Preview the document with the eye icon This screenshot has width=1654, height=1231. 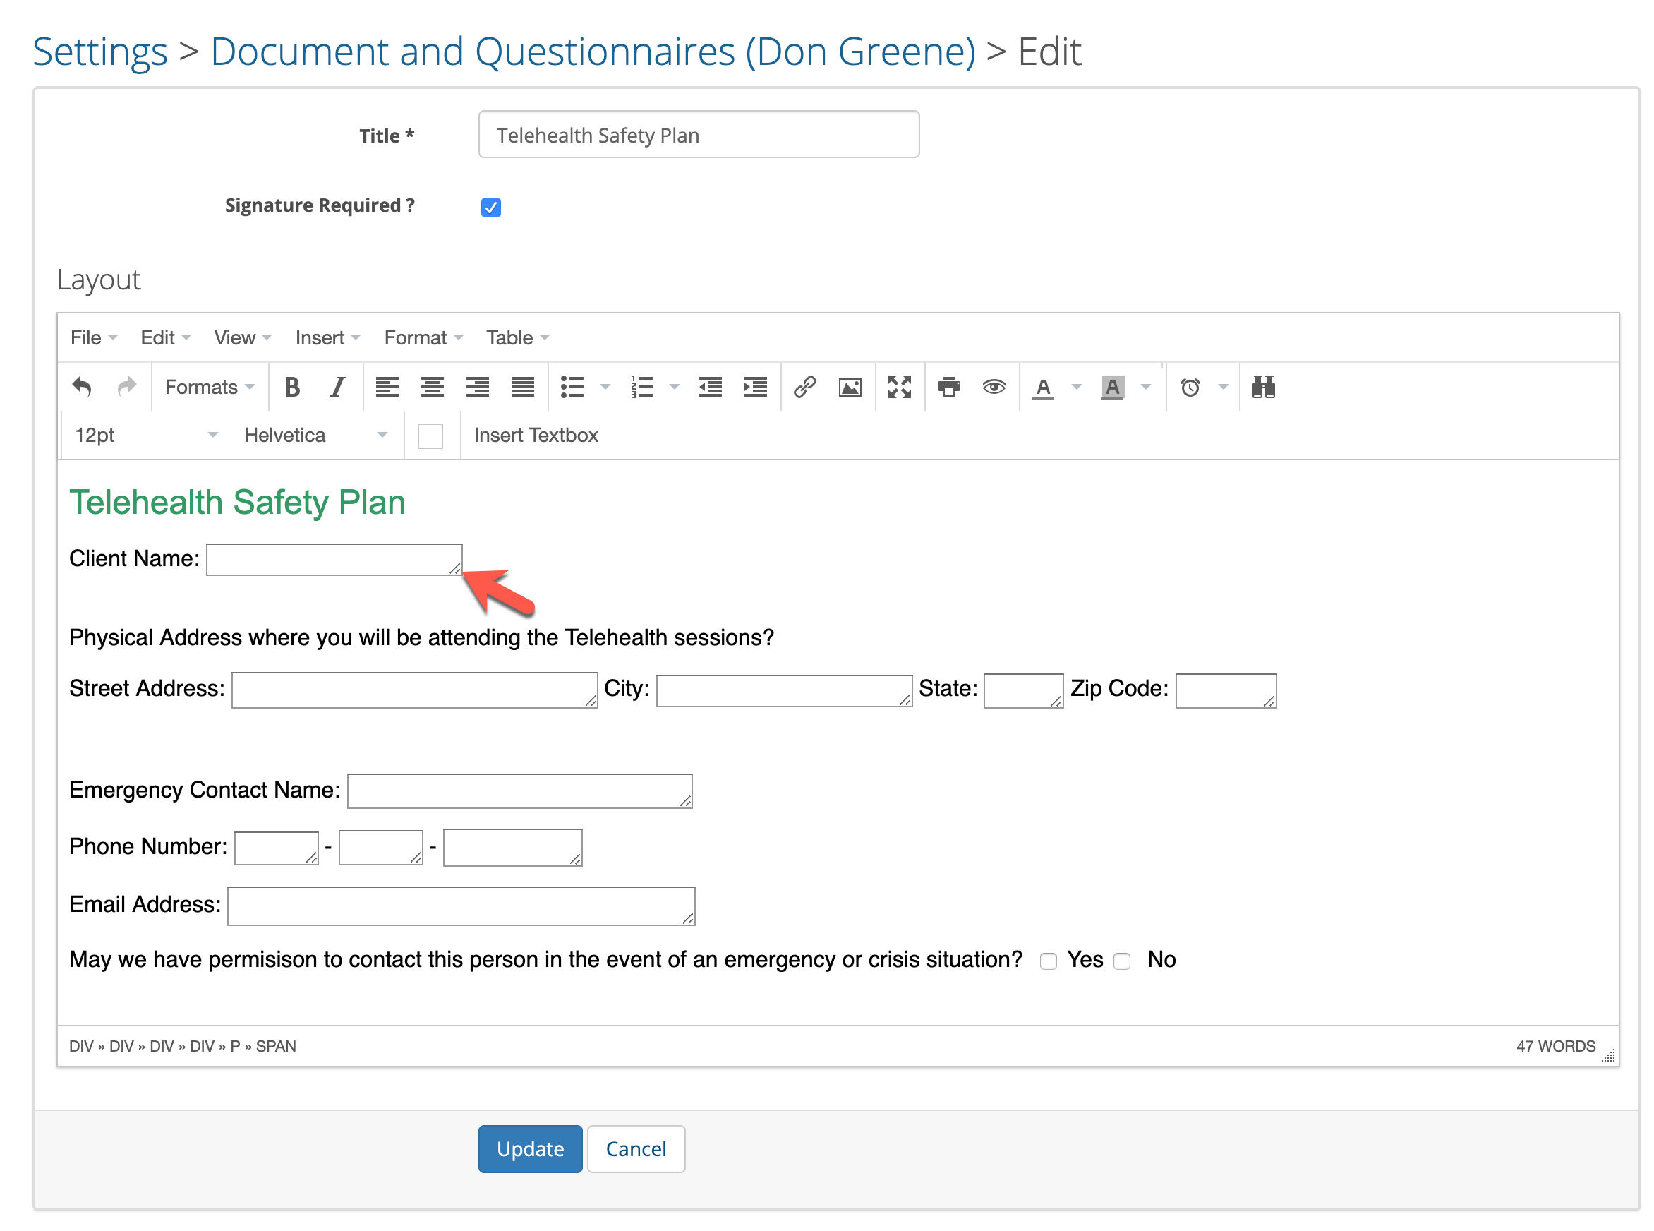click(x=994, y=387)
